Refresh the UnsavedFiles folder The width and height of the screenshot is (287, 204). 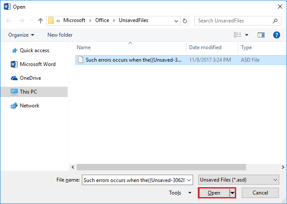click(x=185, y=21)
